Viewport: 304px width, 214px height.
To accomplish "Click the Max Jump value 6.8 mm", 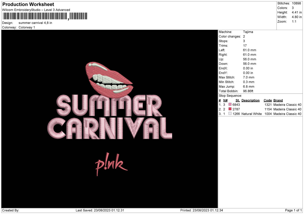I will [249, 86].
